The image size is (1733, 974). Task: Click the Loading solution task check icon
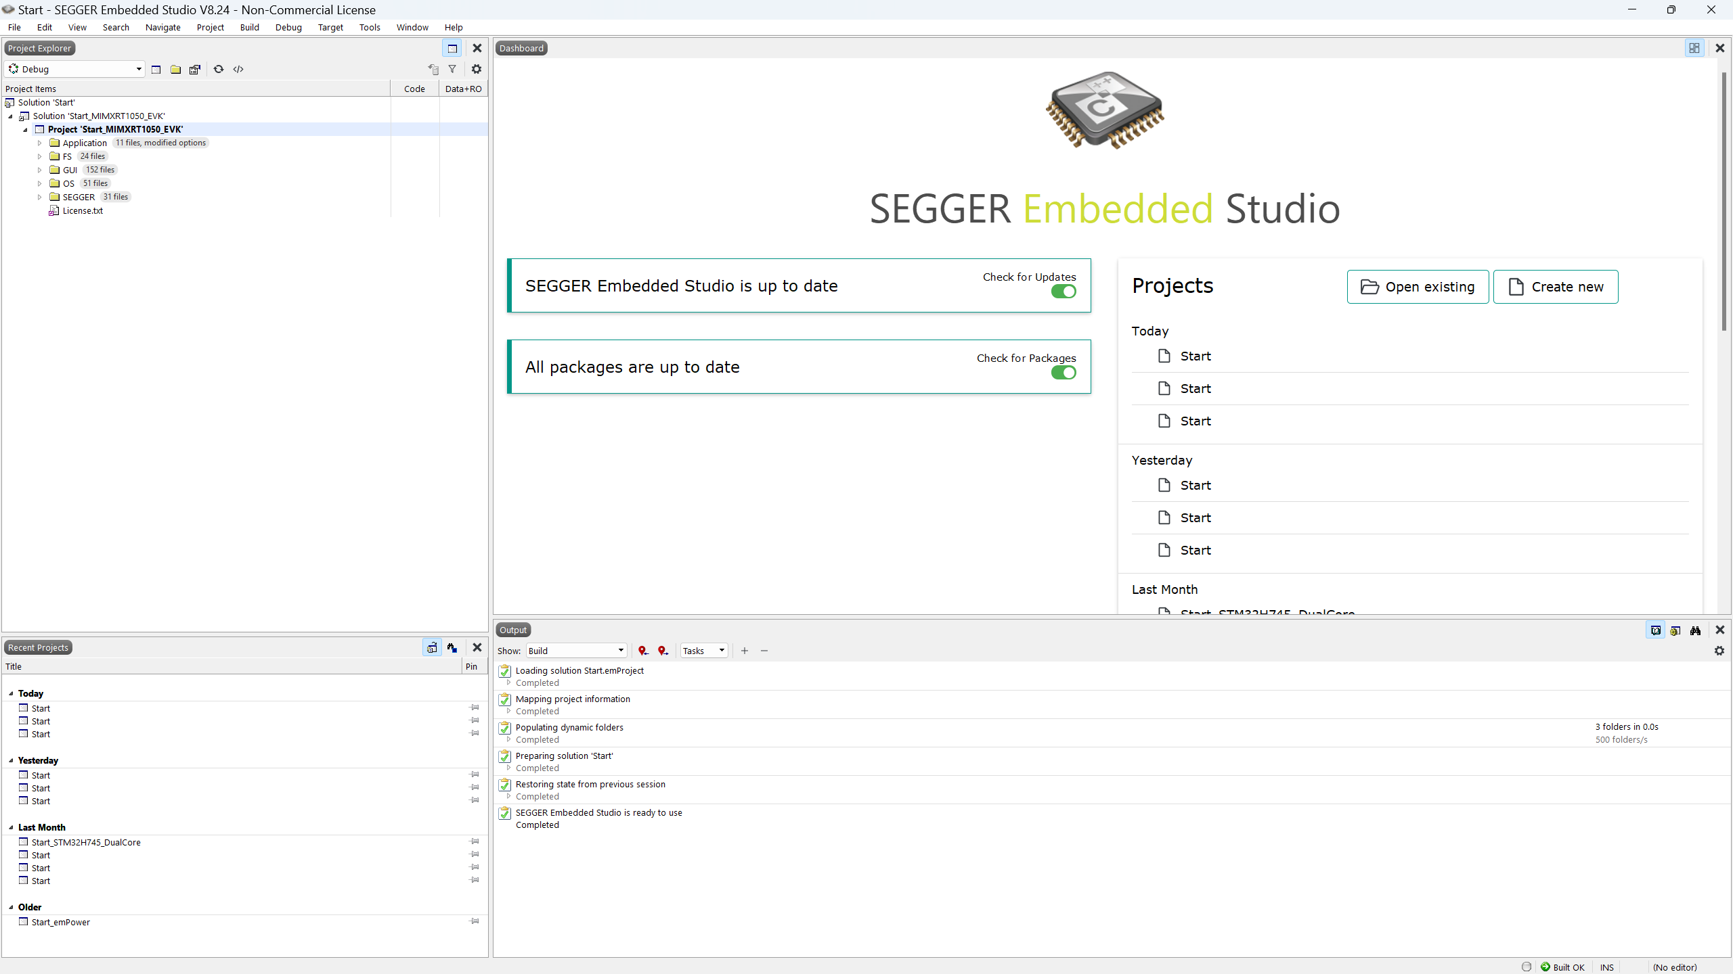[505, 671]
